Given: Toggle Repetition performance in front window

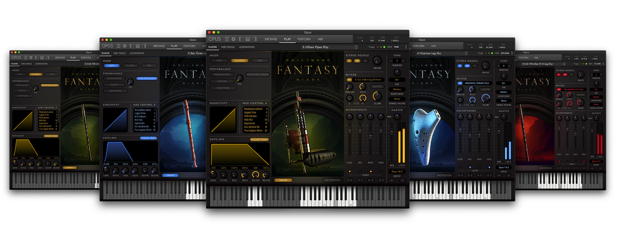Looking at the screenshot, I should [x=223, y=88].
